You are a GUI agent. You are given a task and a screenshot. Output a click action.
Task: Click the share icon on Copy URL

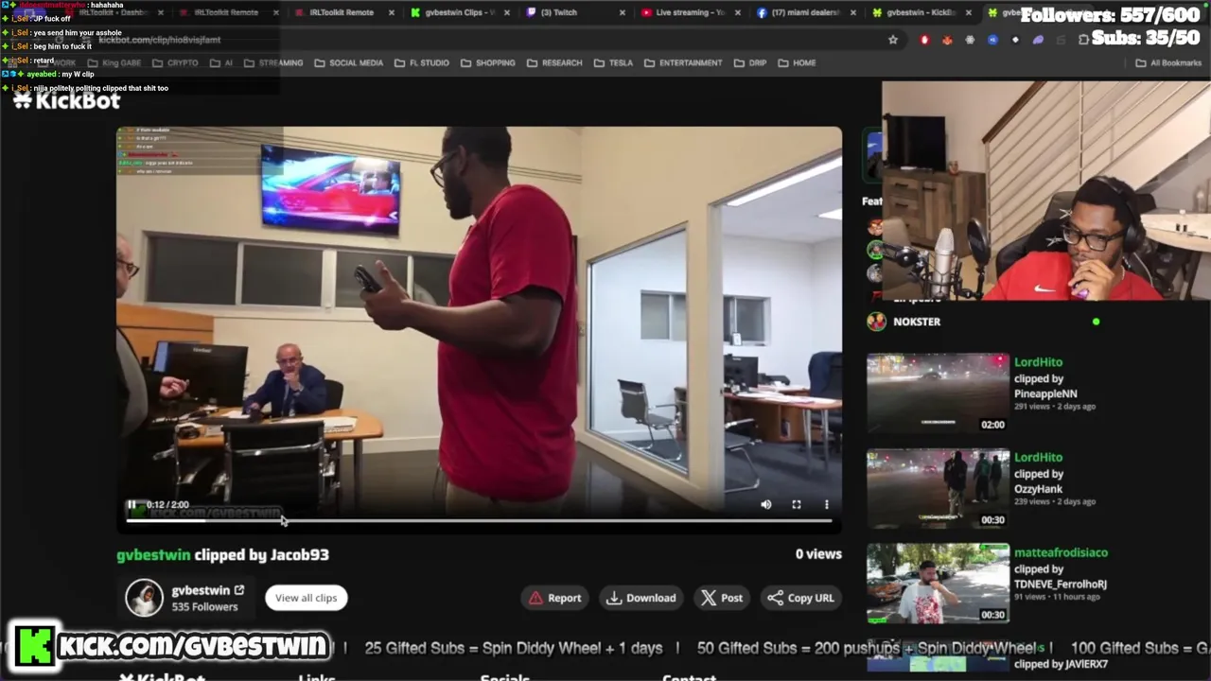[x=776, y=598]
